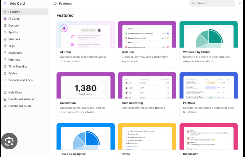Click the Workload by Status title

pyautogui.click(x=196, y=52)
